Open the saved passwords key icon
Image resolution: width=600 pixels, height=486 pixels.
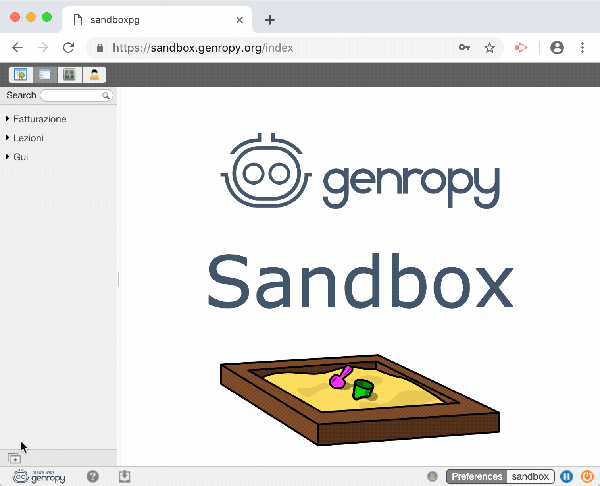(464, 48)
